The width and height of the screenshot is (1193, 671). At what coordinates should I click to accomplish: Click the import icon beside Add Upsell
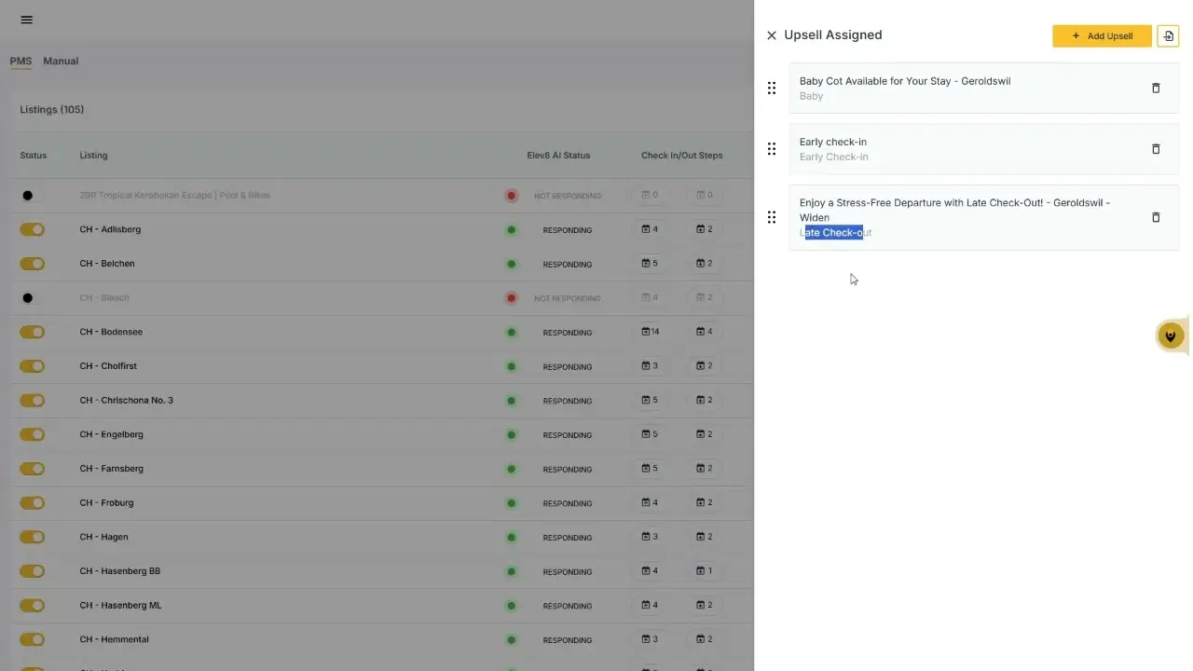point(1168,35)
